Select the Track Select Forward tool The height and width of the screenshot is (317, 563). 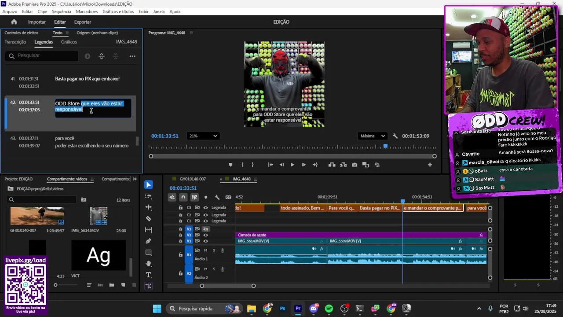pyautogui.click(x=149, y=196)
